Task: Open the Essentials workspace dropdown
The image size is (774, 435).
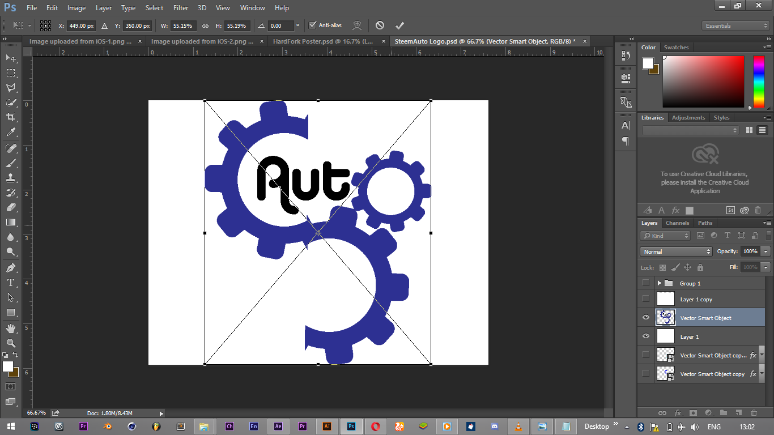Action: (735, 26)
